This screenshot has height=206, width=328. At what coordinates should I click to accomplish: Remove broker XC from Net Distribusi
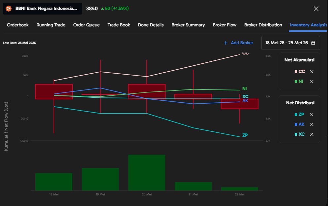pos(312,134)
